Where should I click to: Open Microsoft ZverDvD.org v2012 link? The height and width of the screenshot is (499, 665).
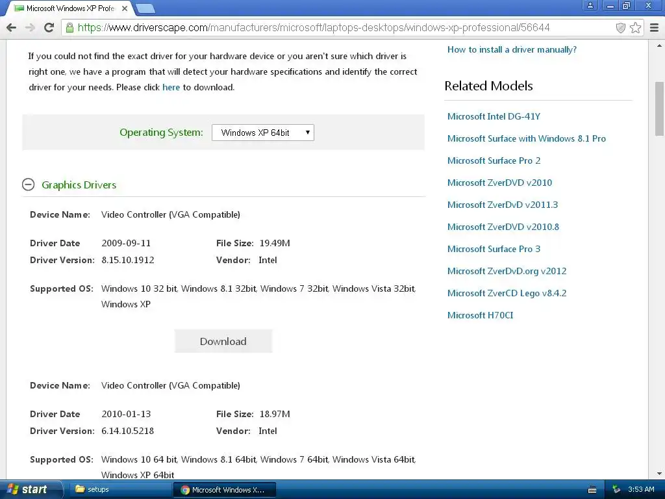(x=507, y=271)
